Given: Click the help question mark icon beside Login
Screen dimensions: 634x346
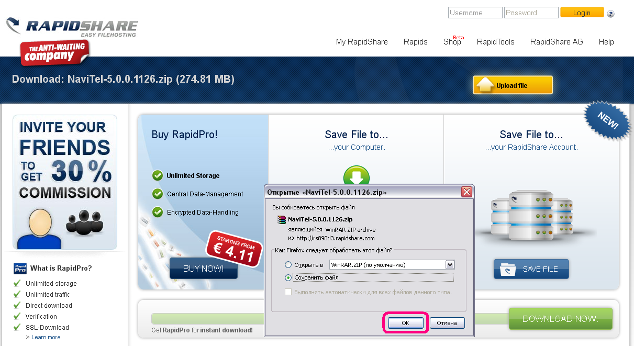Looking at the screenshot, I should tap(610, 14).
